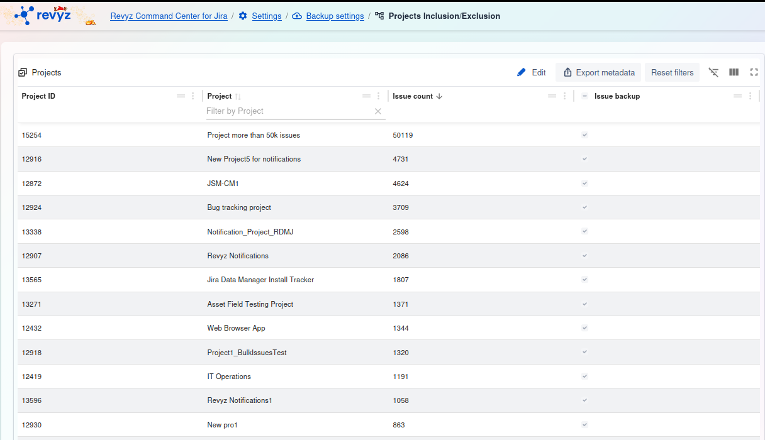Open the Project ID column actions menu
The height and width of the screenshot is (440, 765).
click(x=193, y=96)
